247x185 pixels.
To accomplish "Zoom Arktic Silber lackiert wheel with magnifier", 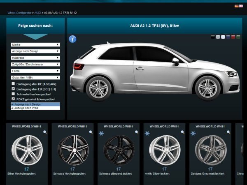I will [x=182, y=132].
